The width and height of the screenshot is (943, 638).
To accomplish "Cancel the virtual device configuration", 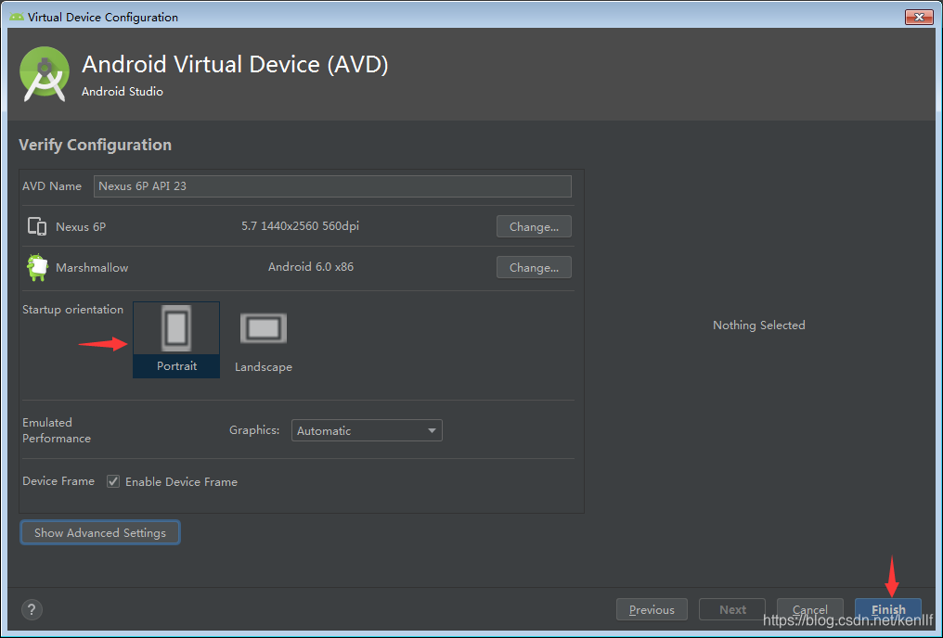I will click(x=809, y=609).
